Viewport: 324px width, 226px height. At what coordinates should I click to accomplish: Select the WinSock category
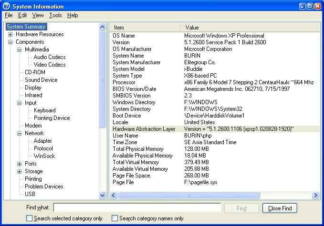click(x=44, y=156)
